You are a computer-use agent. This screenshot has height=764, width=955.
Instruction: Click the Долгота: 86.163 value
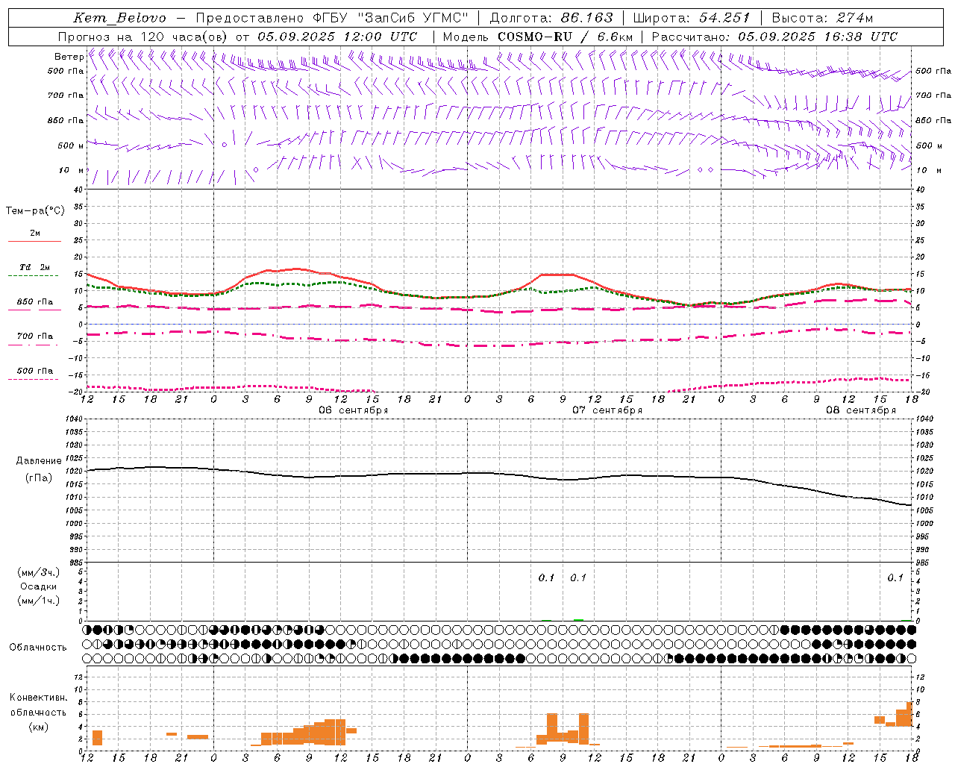click(551, 18)
